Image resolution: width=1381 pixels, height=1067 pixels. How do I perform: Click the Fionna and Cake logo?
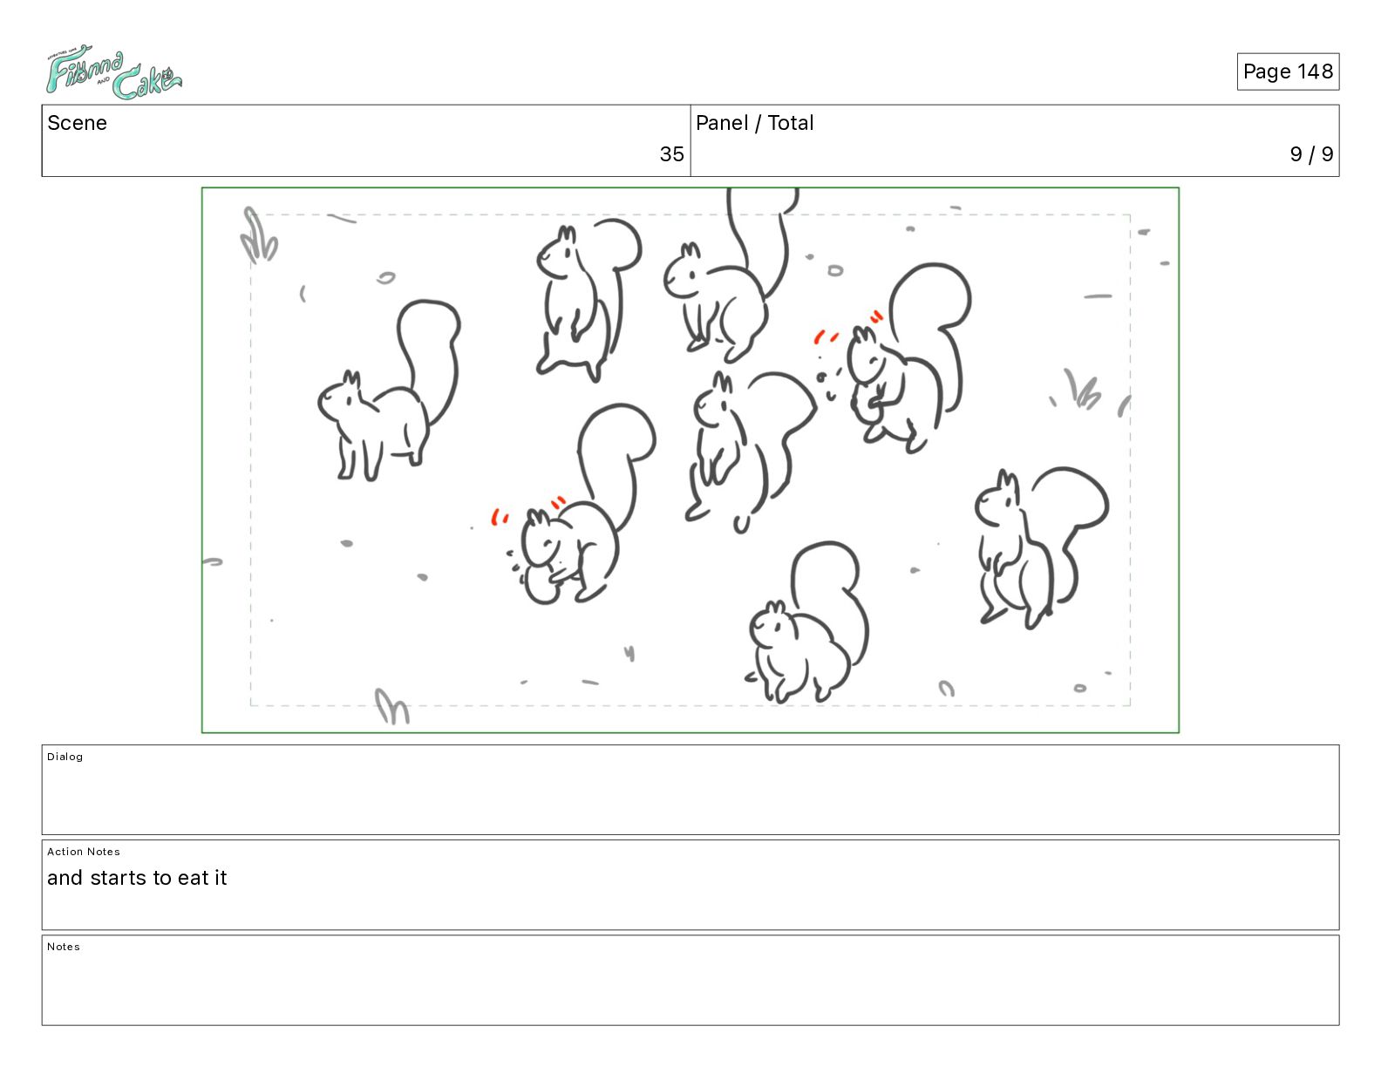113,73
